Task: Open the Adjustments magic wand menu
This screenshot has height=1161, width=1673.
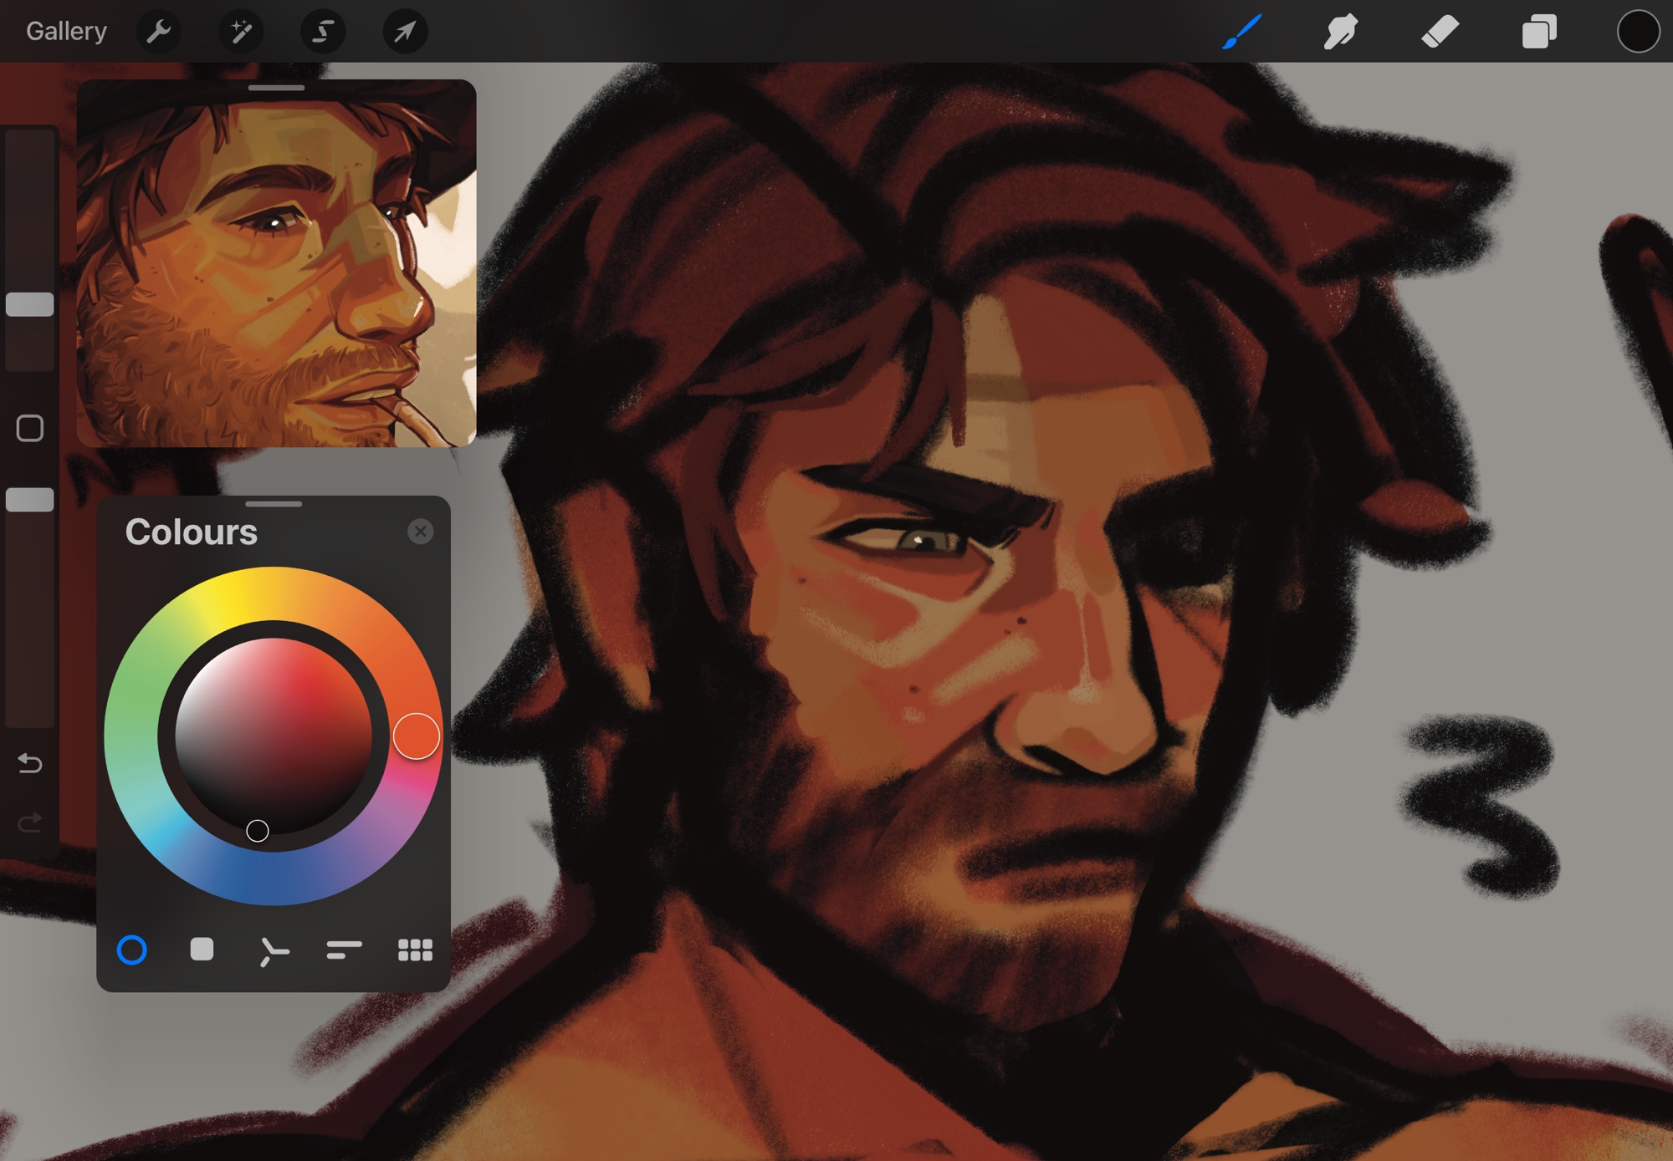Action: 241,32
